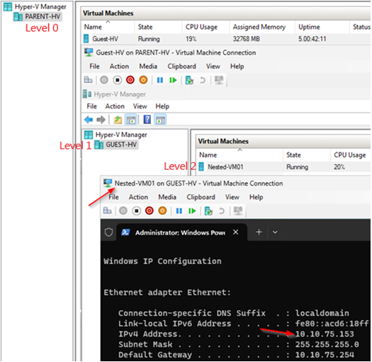Click Ctrl+Alt+Del icon in Guest-HV connection toolbar
The width and height of the screenshot is (372, 362).
pyautogui.click(x=89, y=80)
